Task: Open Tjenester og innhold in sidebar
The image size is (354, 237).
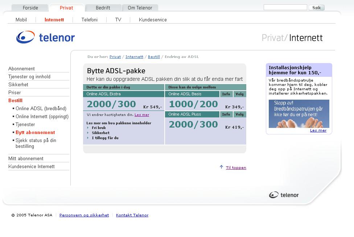Action: pos(29,77)
